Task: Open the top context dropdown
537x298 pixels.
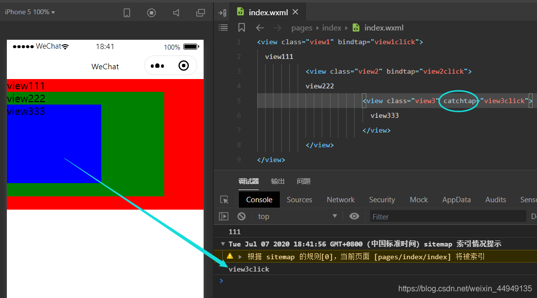Action: click(x=297, y=217)
